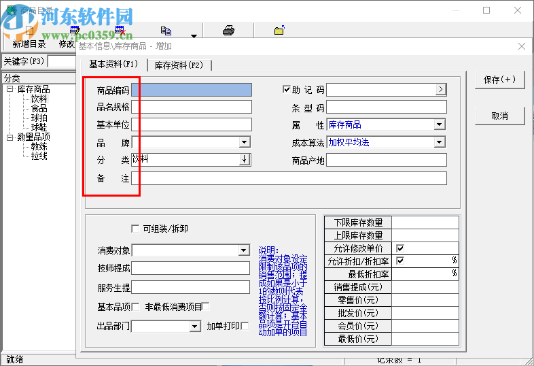
Task: Collapse the 库存商品 tree node
Action: [10, 89]
